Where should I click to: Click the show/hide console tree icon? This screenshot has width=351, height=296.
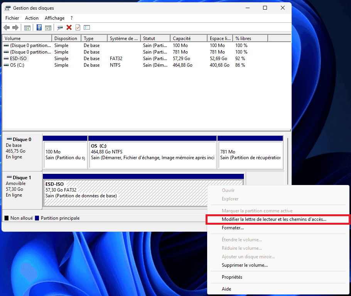click(27, 28)
